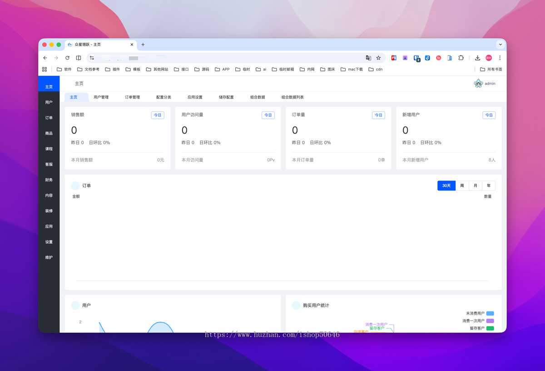Reload the page with the refresh icon
545x371 pixels.
(x=67, y=58)
